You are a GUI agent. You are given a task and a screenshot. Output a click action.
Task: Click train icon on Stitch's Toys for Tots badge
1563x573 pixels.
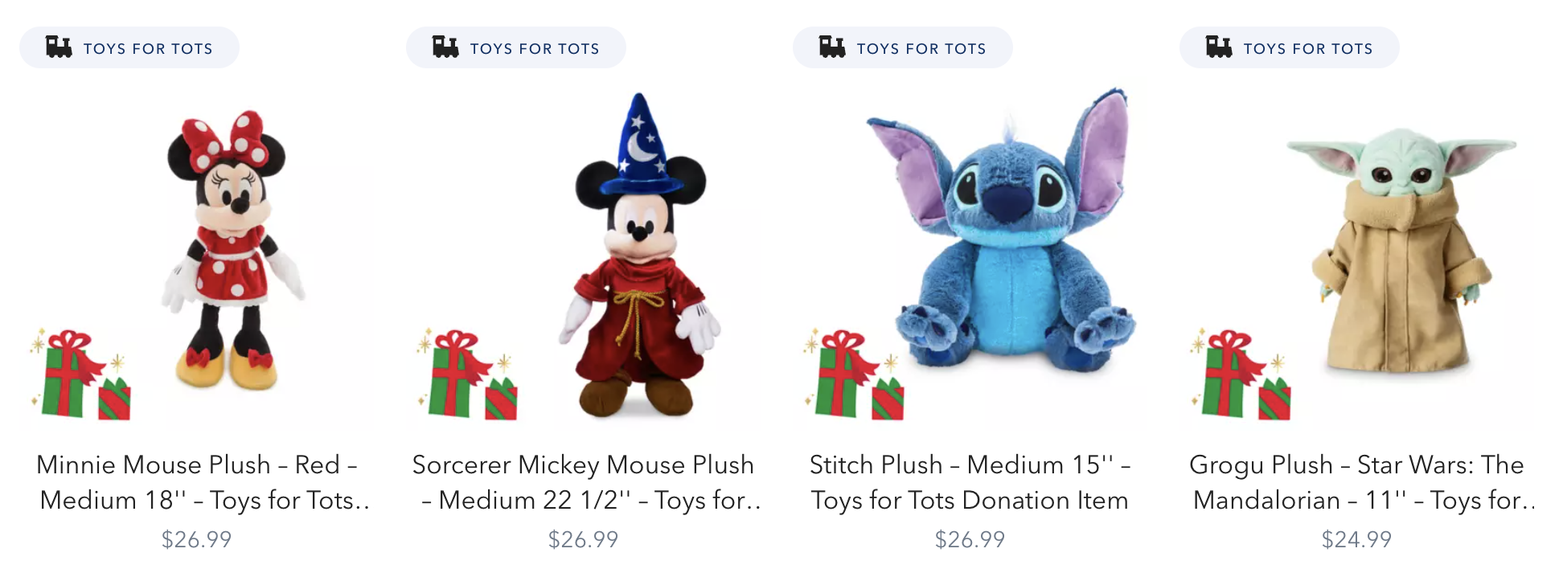coord(832,47)
